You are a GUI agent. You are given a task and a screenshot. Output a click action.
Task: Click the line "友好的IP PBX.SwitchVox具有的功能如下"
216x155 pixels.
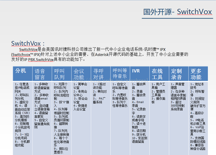click(x=48, y=60)
